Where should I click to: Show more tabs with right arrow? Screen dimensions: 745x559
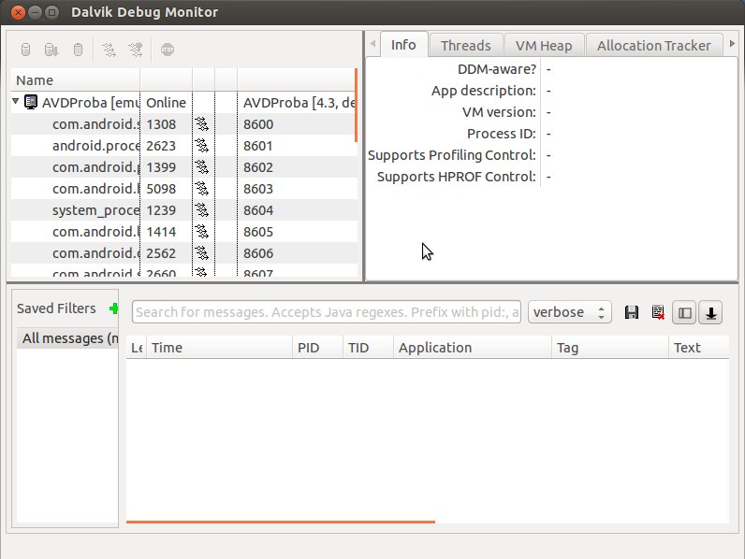(732, 44)
